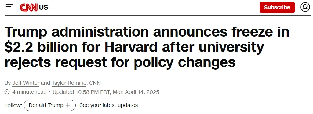Open author Jeff Winter's profile link
This screenshot has width=313, height=114.
(x=26, y=83)
